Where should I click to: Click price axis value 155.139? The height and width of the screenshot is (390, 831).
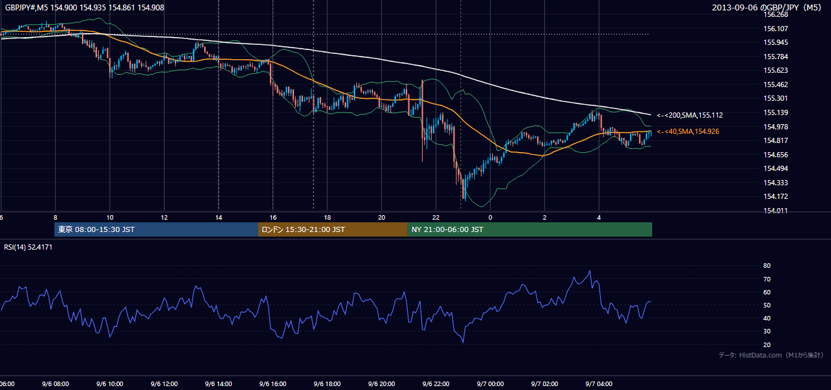pyautogui.click(x=774, y=112)
